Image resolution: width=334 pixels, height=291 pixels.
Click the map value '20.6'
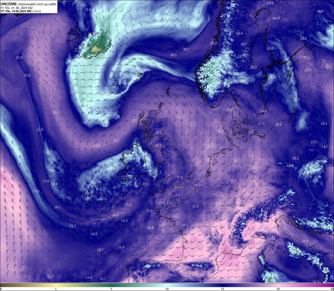coord(278,124)
